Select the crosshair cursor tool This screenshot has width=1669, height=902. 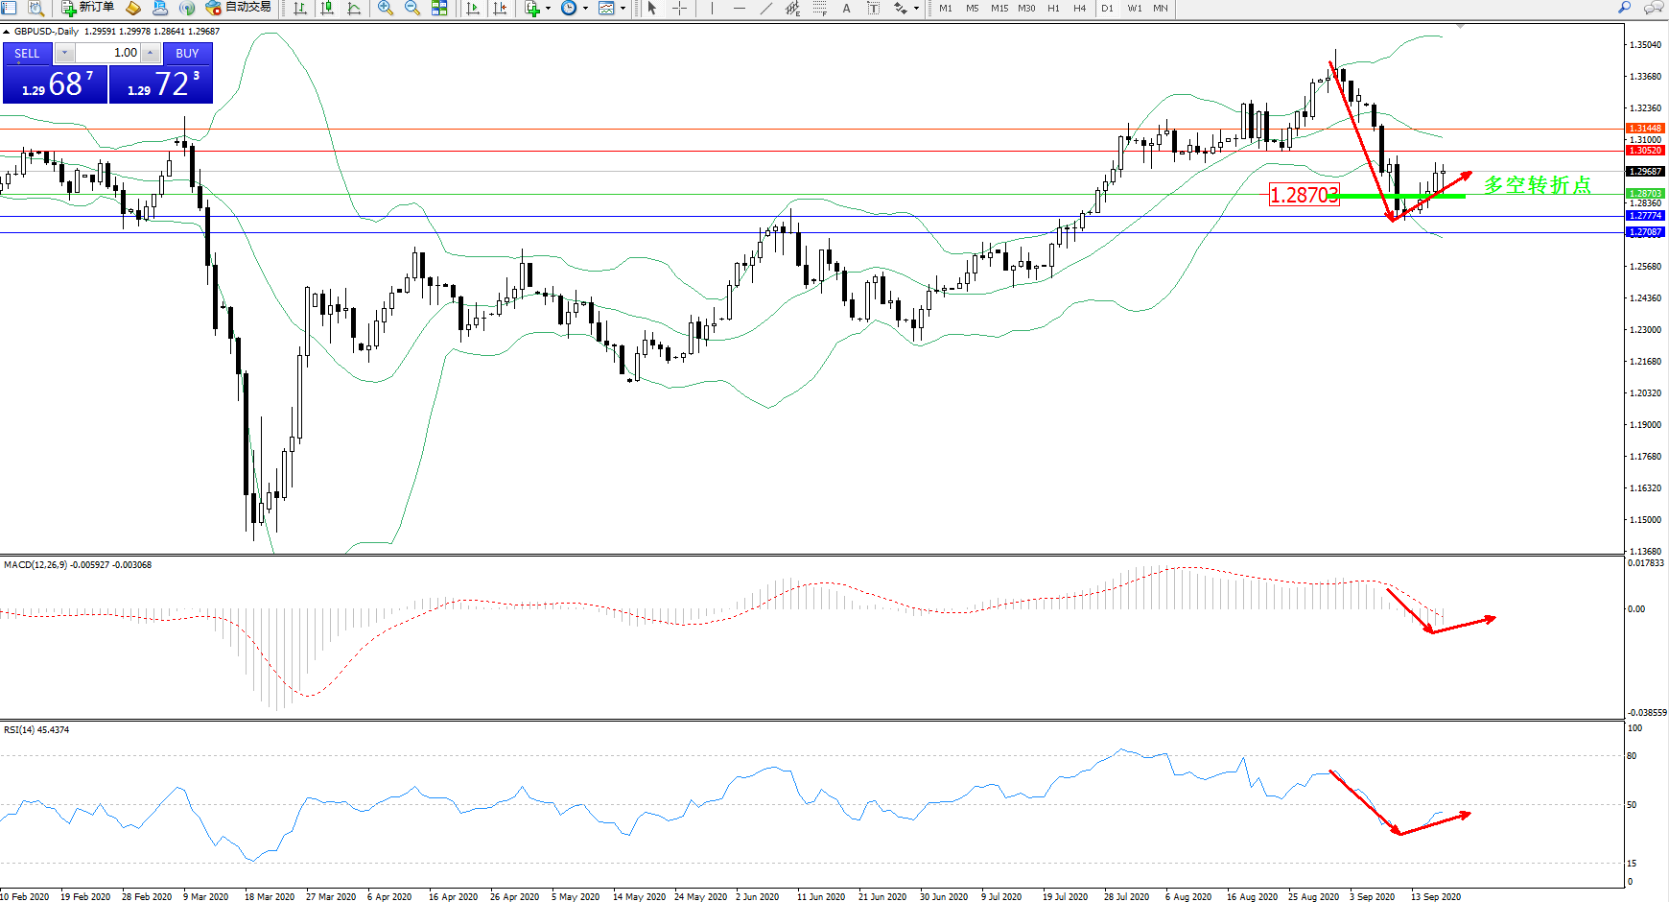click(679, 9)
